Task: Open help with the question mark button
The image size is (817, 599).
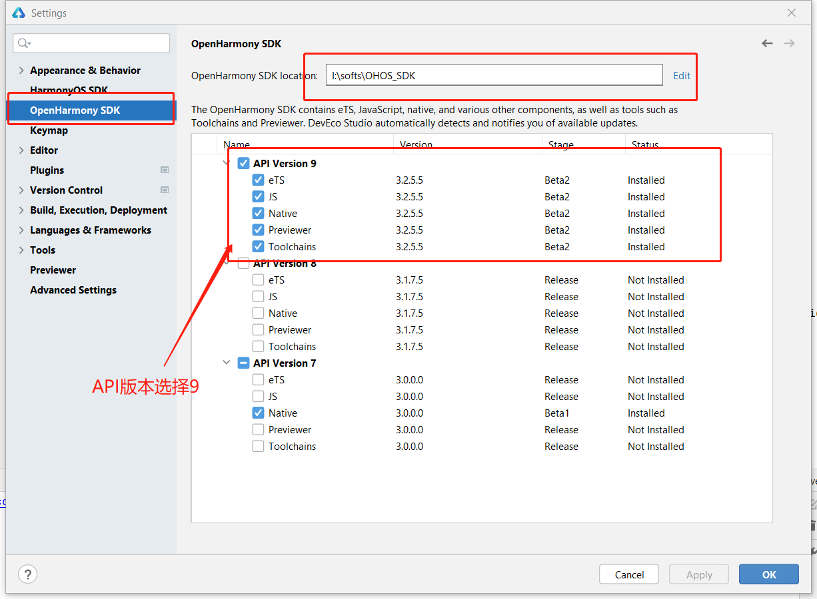Action: (x=27, y=574)
